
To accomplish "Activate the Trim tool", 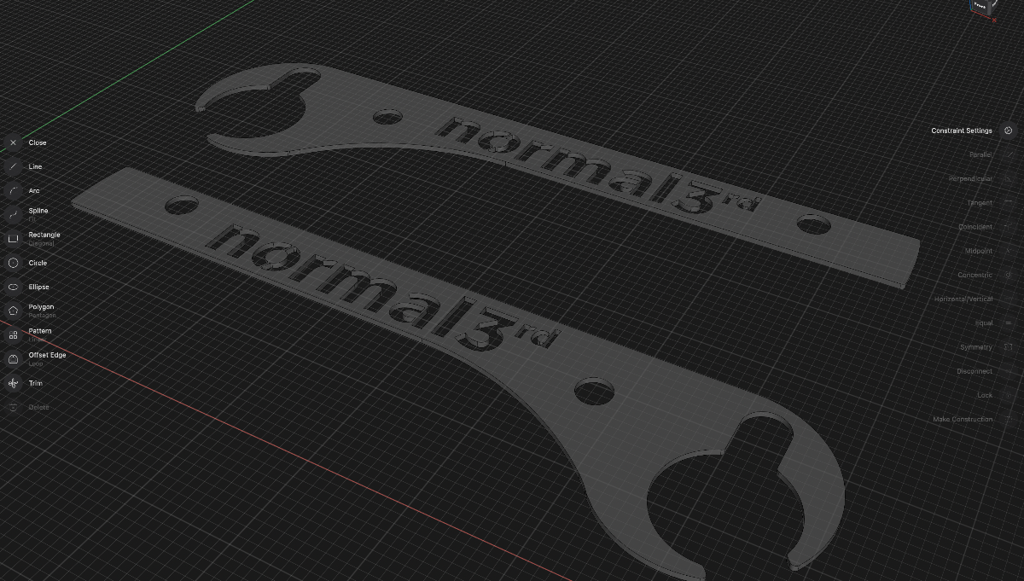I will tap(14, 384).
